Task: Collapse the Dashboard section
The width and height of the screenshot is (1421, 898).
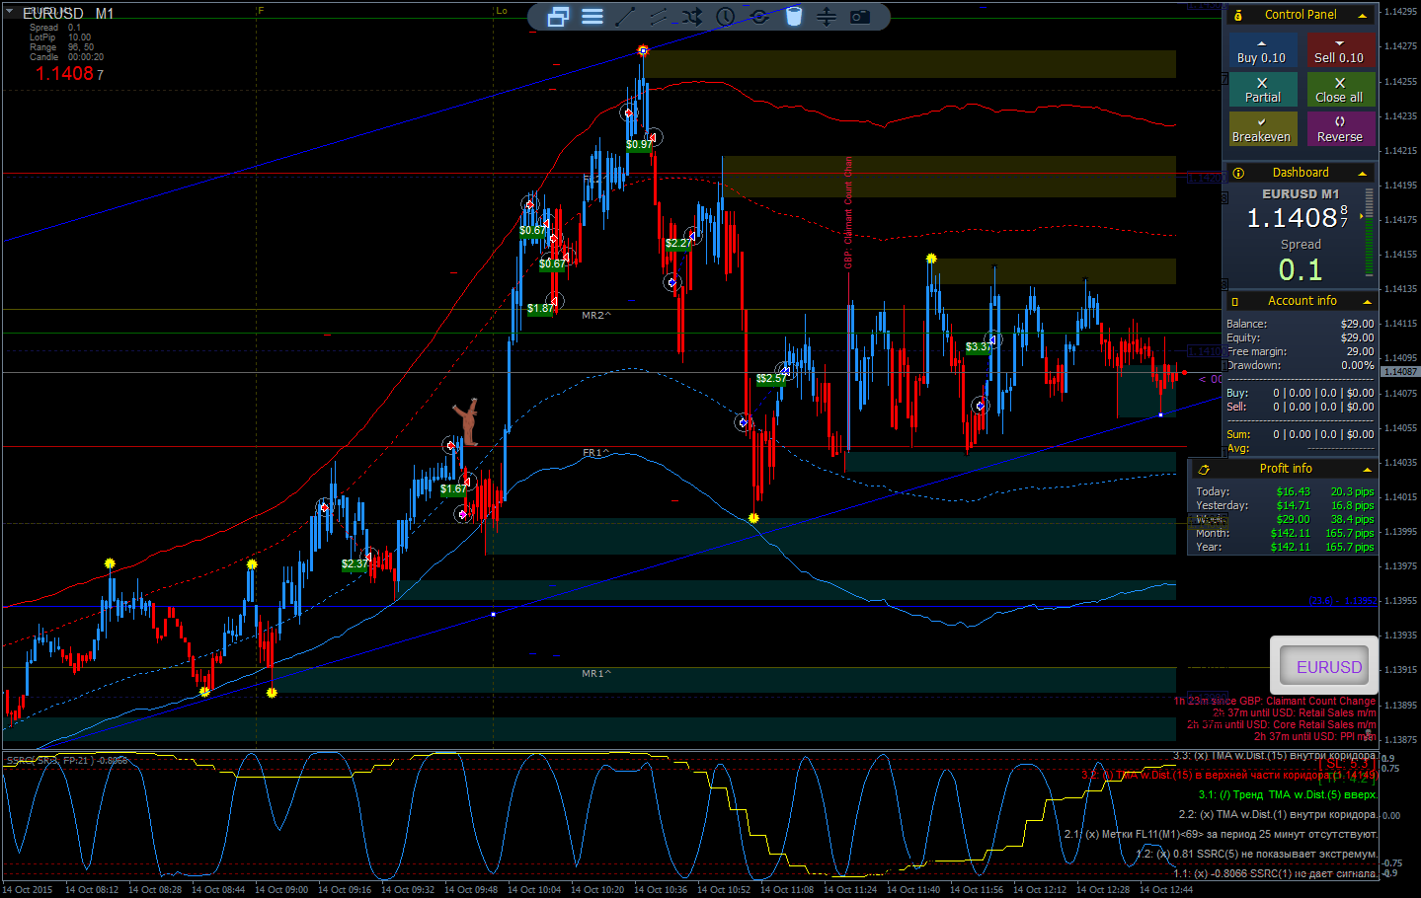Action: [x=1363, y=173]
